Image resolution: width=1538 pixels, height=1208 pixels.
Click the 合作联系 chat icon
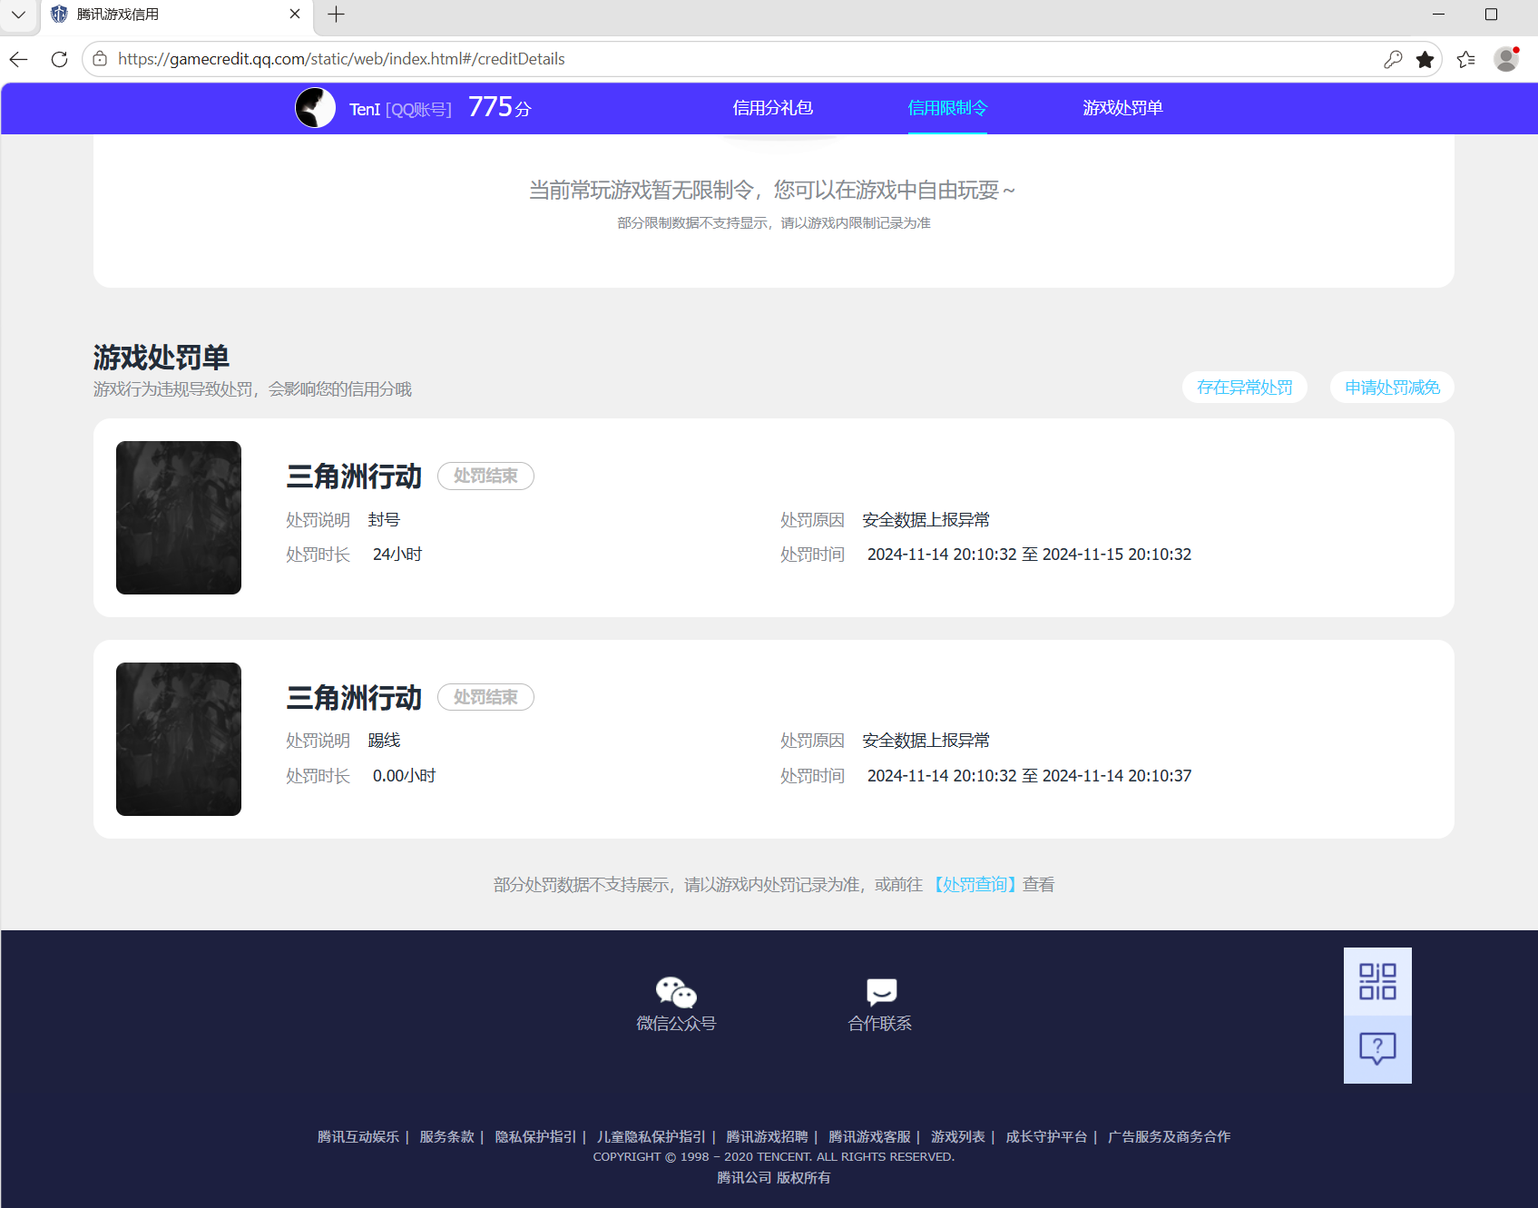coord(881,992)
